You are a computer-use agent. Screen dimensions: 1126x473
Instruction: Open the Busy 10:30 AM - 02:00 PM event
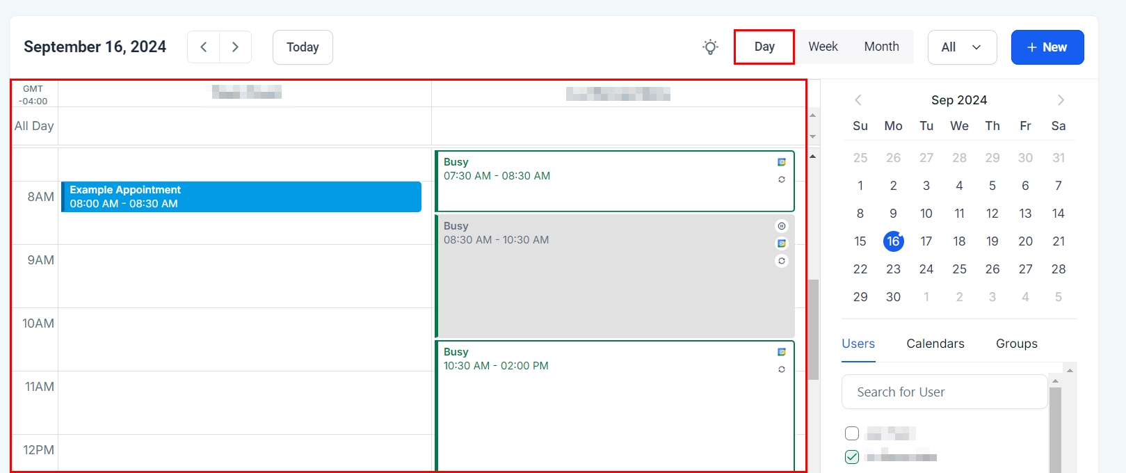pyautogui.click(x=614, y=406)
